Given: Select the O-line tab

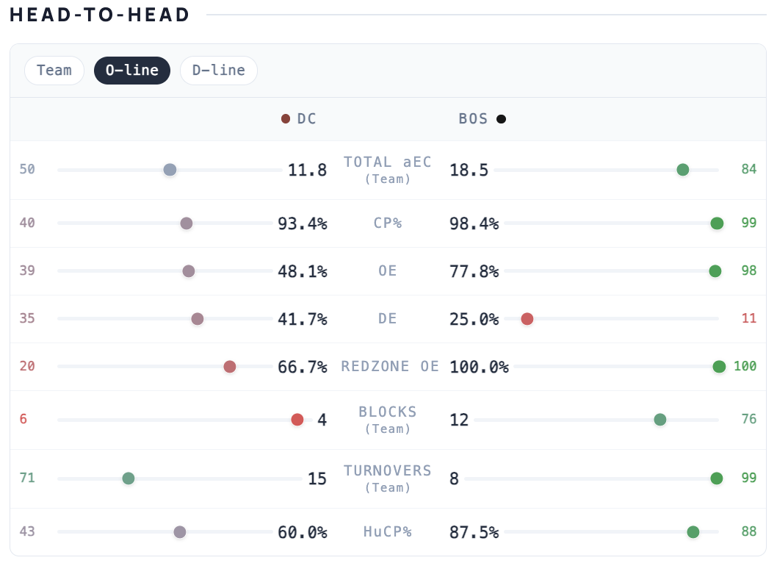Looking at the screenshot, I should pos(132,71).
